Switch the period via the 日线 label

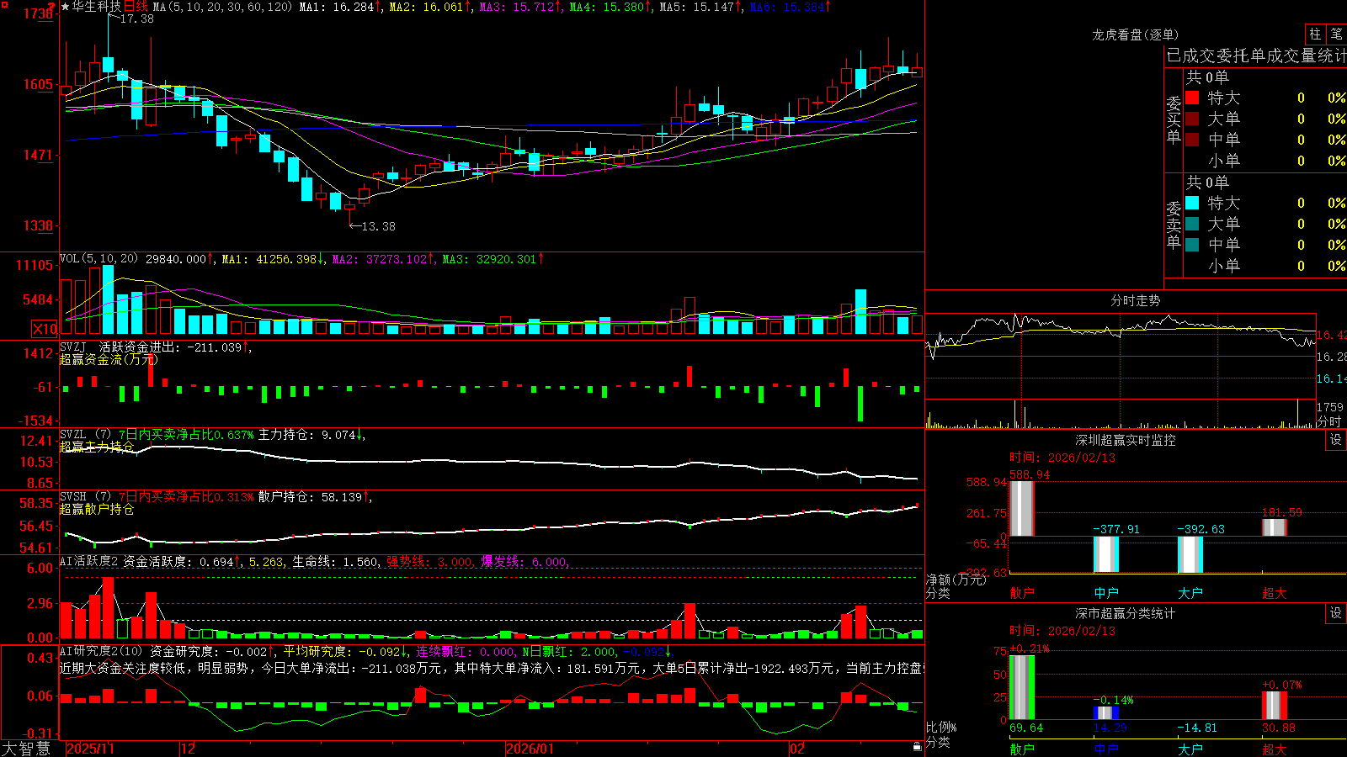pos(136,7)
